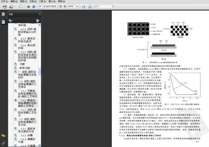
Task: Click heading 7.1.2 醇盐法制备薄膜 in the document
Action: click(x=140, y=136)
